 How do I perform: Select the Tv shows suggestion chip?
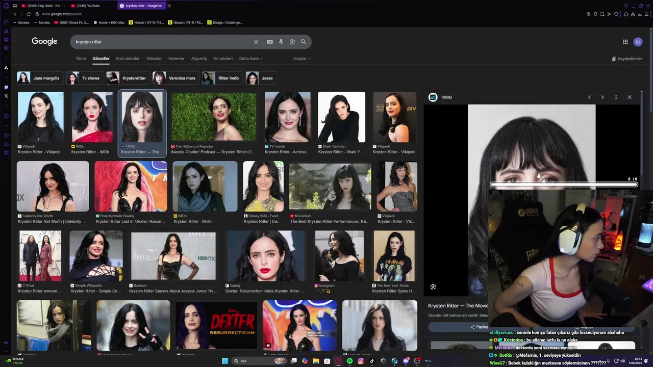pos(84,78)
